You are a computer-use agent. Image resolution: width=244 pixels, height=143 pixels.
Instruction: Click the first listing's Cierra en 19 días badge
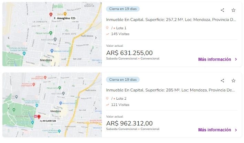(123, 9)
